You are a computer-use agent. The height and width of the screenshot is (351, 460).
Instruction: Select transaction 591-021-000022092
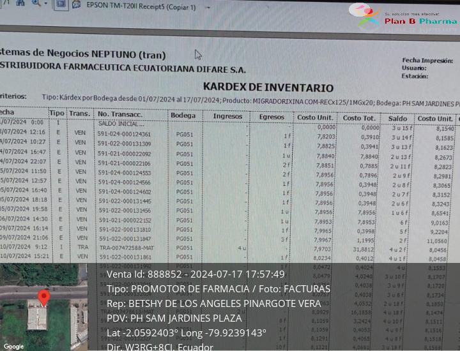click(x=125, y=154)
